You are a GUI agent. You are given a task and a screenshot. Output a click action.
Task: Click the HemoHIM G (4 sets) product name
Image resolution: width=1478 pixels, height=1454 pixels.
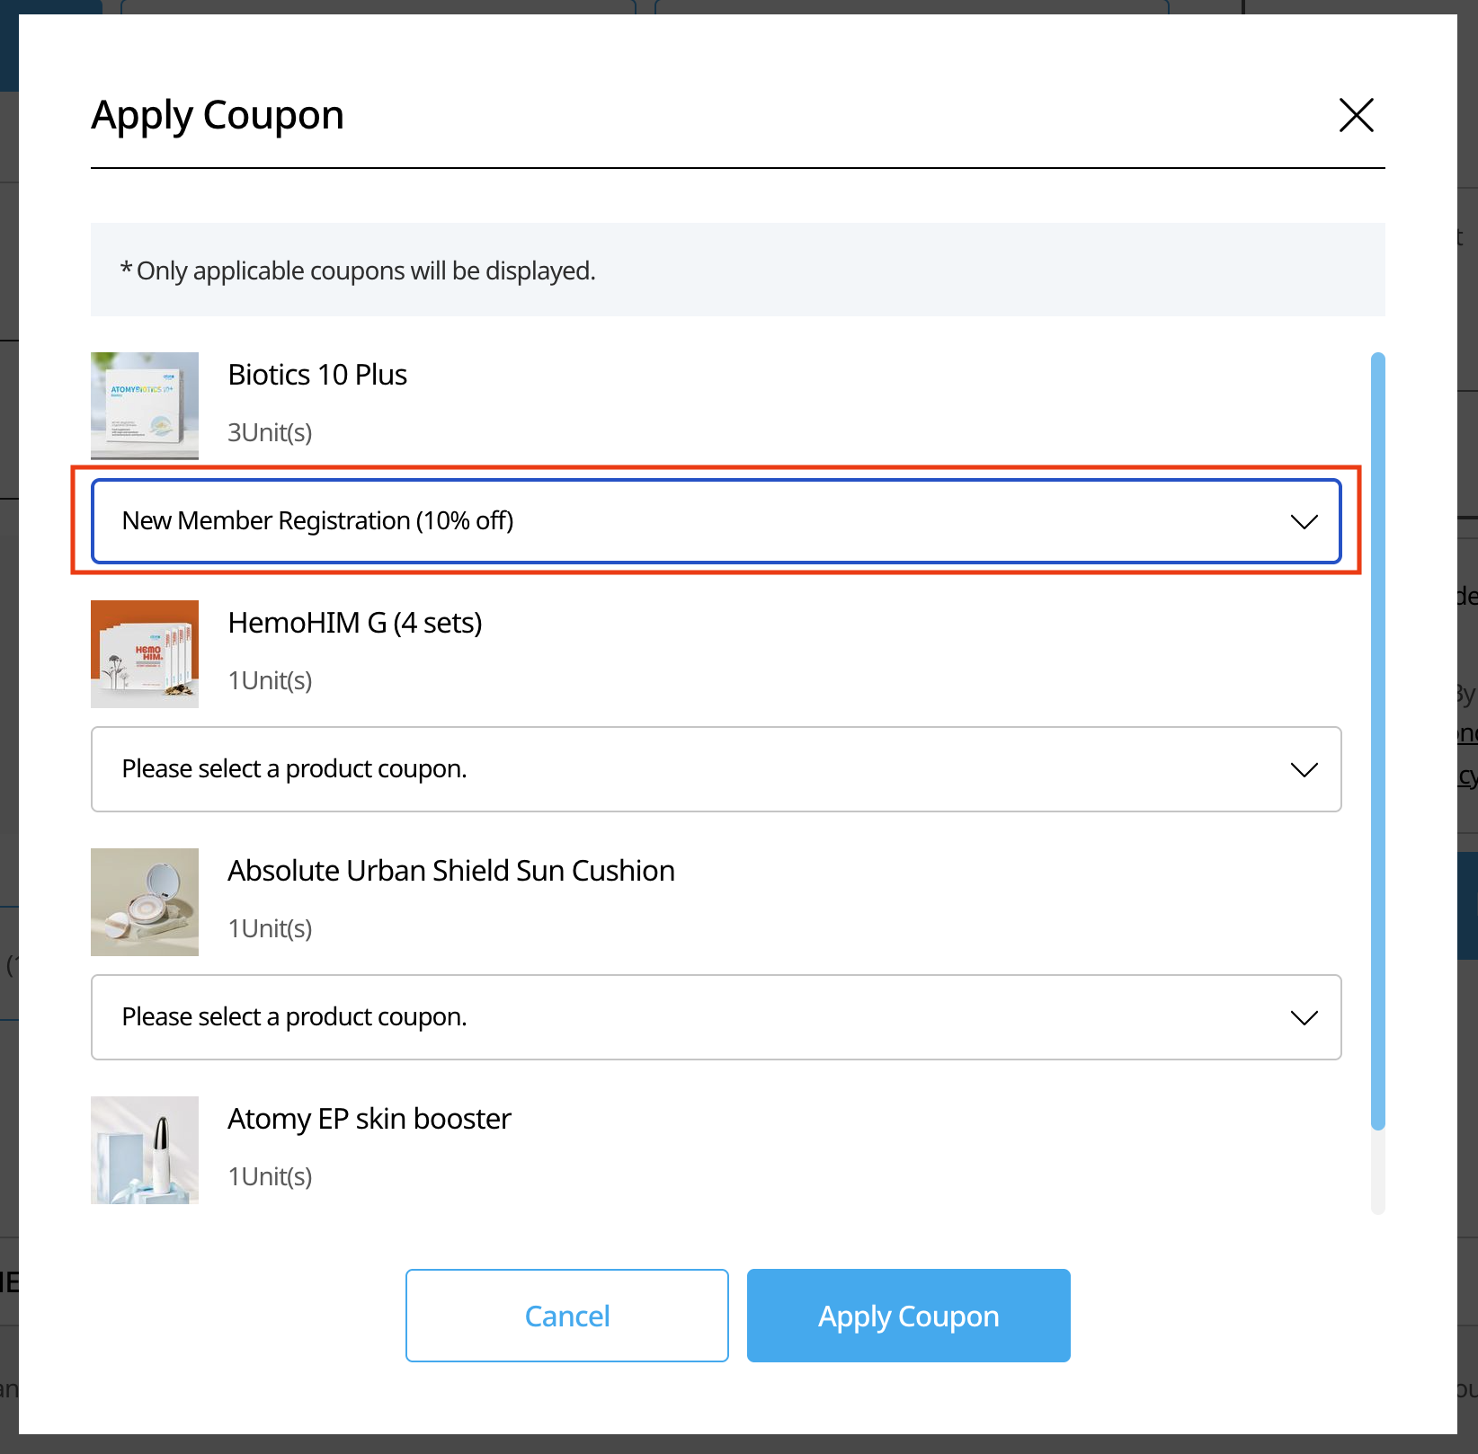pyautogui.click(x=355, y=623)
